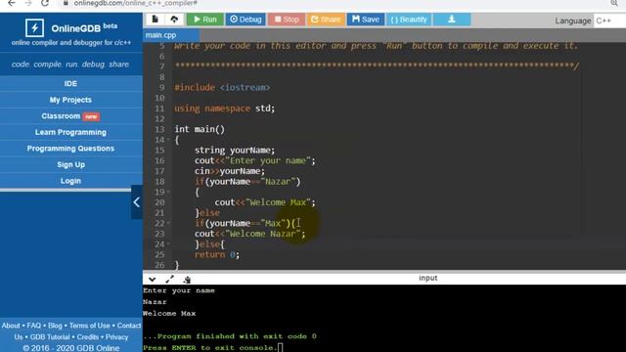Screen dimensions: 626x352
Task: Open the GDB Tutorial footer link
Action: click(50, 337)
